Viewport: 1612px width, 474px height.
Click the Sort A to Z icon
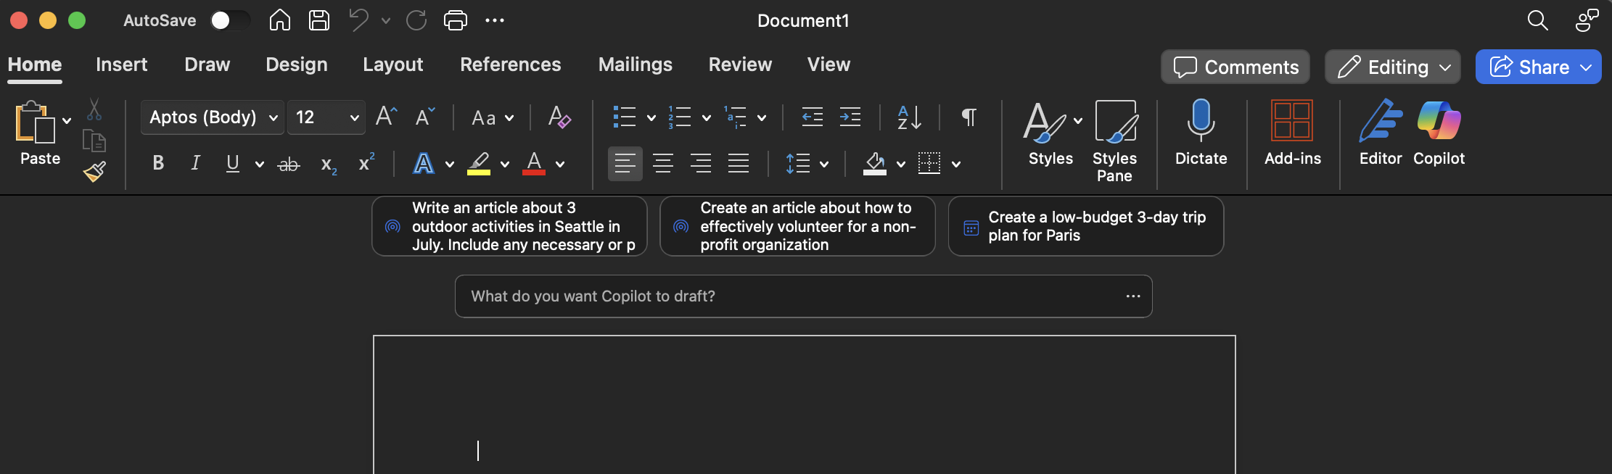click(909, 117)
